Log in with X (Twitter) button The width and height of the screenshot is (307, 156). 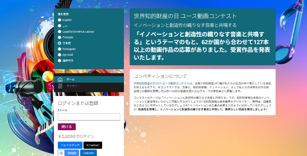93,145
